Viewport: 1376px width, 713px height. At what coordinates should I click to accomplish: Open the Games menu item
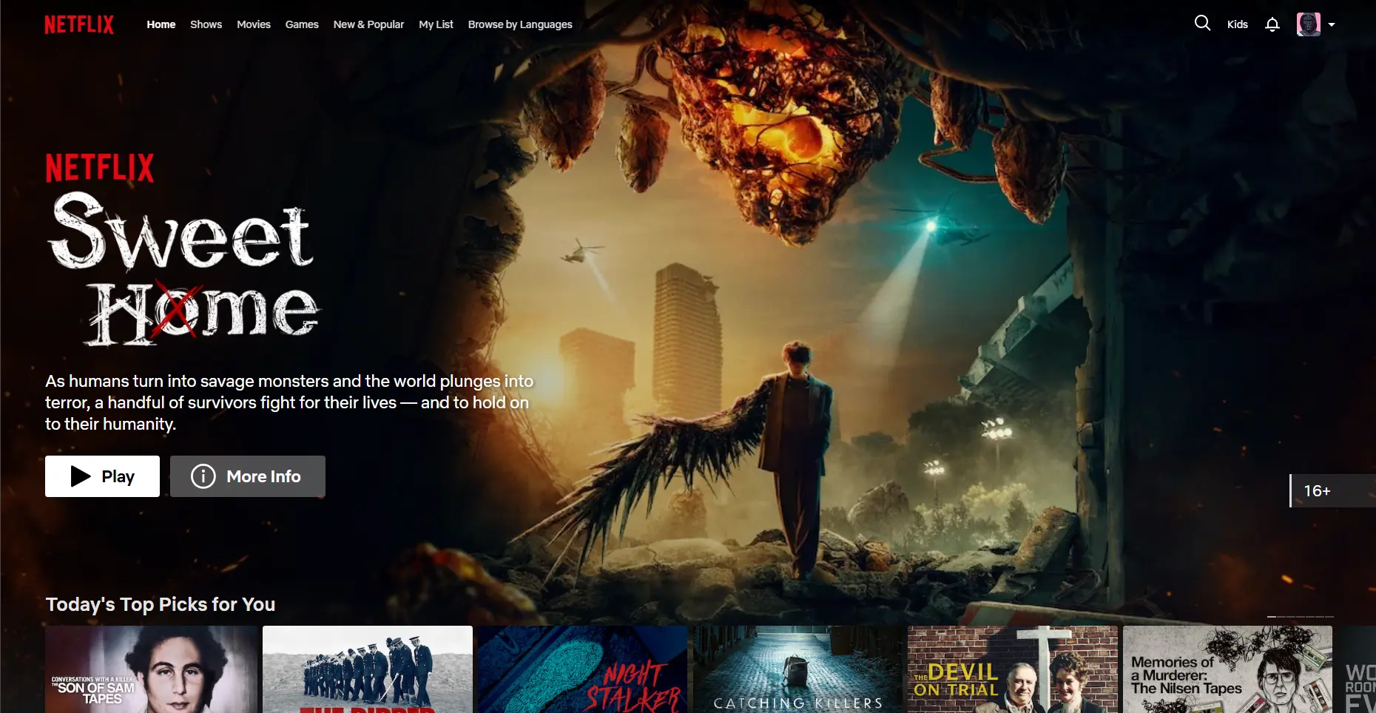[302, 24]
